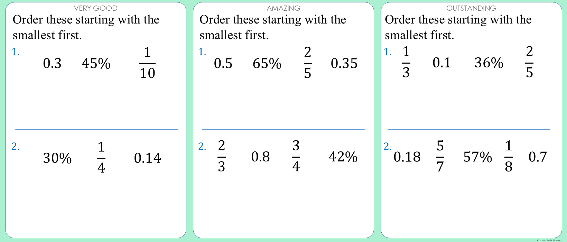Click the fraction 2/3

point(222,156)
